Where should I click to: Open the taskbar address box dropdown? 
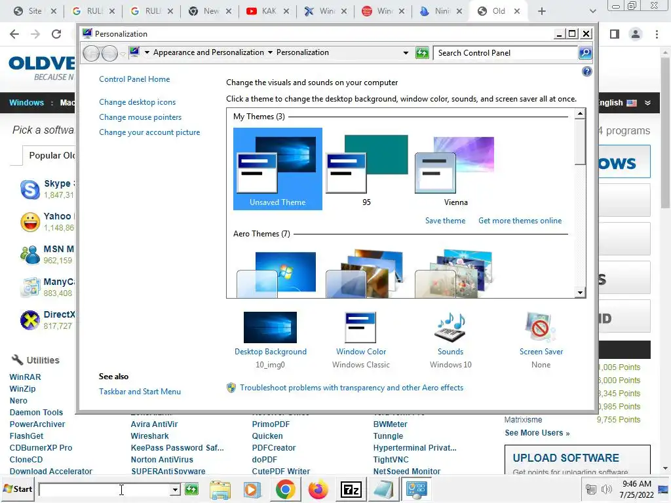[174, 489]
